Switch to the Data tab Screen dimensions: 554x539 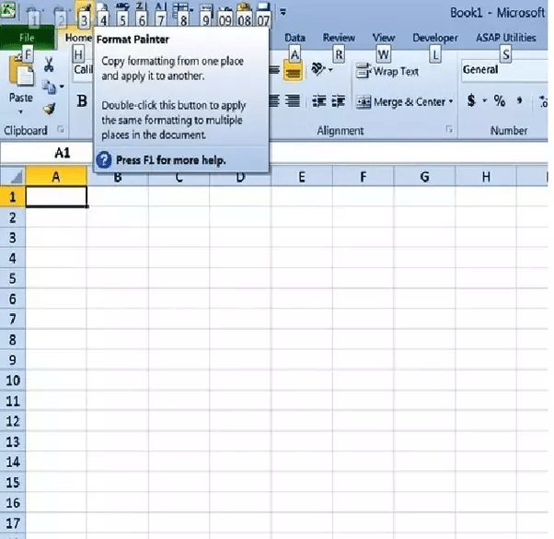click(295, 38)
